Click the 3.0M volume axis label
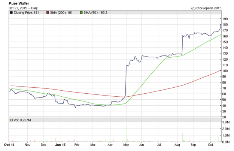The height and width of the screenshot is (151, 234). (x=226, y=122)
